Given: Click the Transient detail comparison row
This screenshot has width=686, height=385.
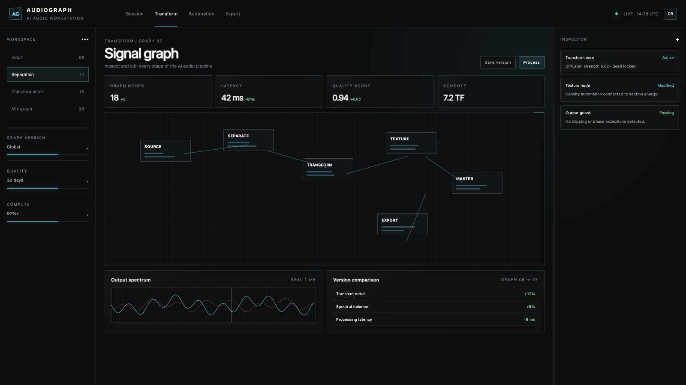Looking at the screenshot, I should pos(435,294).
